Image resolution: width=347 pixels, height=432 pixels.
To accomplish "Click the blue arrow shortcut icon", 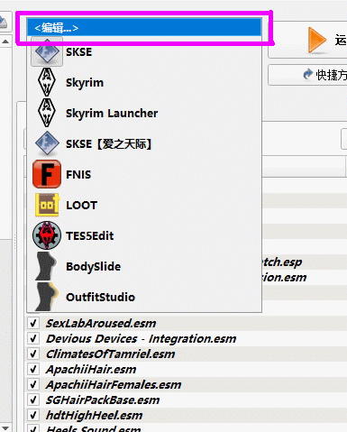I will coord(307,75).
